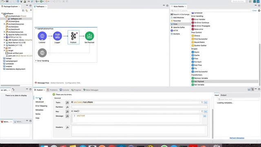The image size is (261, 147).
Task: Open the Mule Debugger tab
Action: pyautogui.click(x=91, y=90)
